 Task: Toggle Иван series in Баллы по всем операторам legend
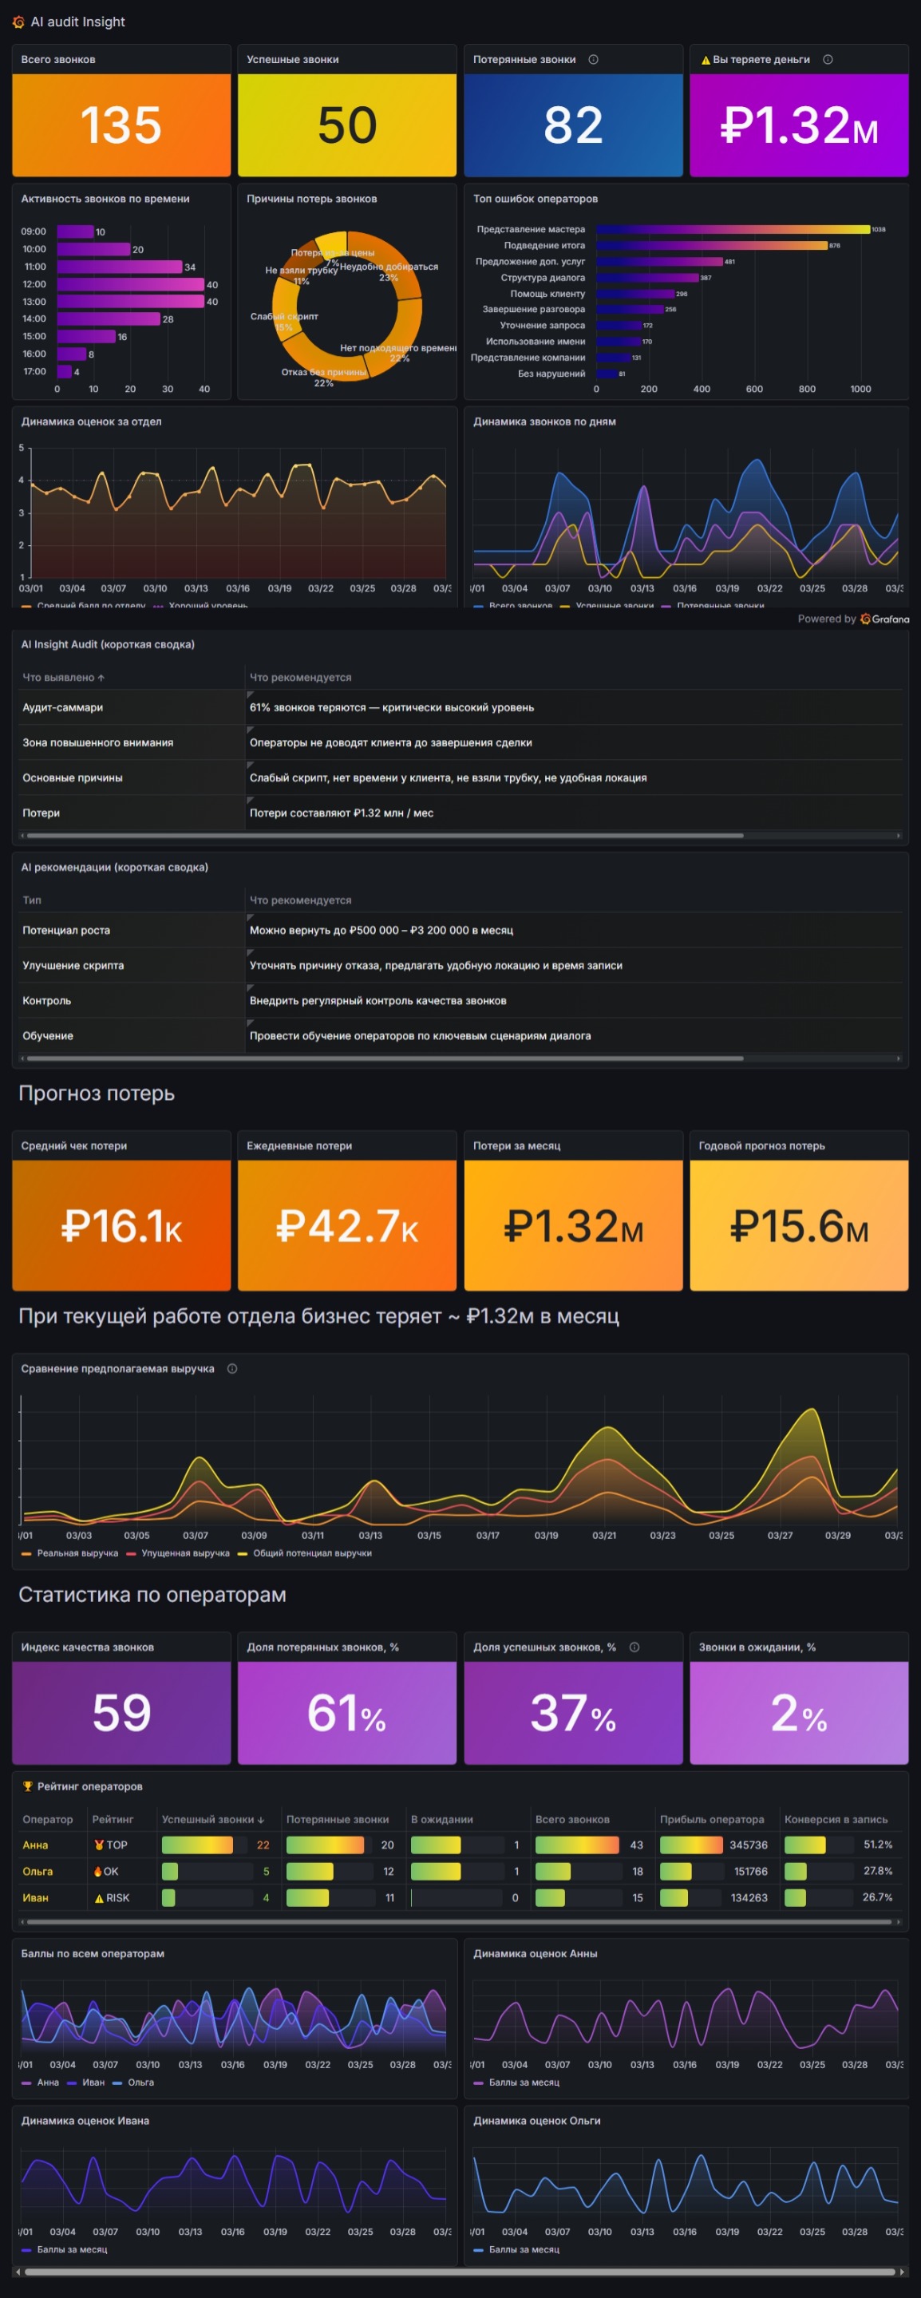pos(85,2082)
